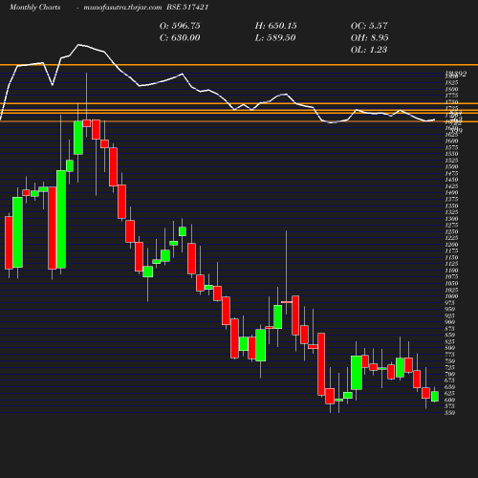
Task: Click the 1075 price axis label
Action: 451,277
